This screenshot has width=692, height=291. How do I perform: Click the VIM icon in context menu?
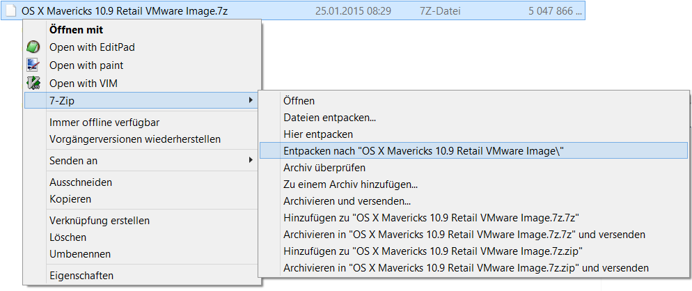(x=33, y=84)
